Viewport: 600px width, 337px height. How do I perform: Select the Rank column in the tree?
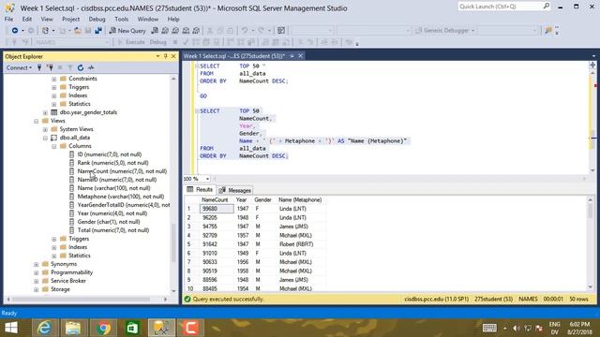coord(112,163)
